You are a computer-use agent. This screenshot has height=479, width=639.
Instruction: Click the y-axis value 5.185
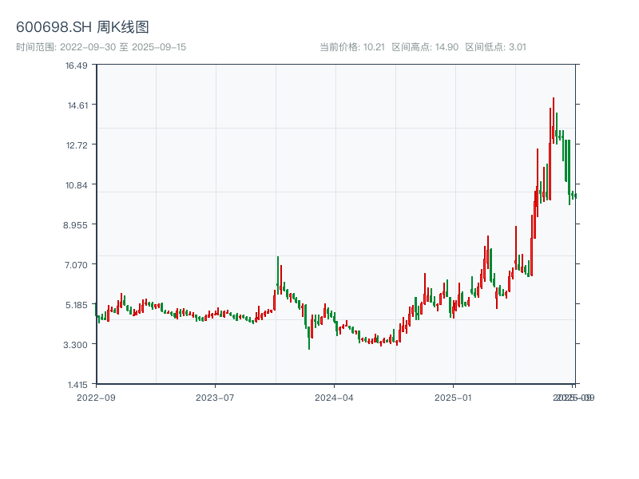(x=77, y=305)
